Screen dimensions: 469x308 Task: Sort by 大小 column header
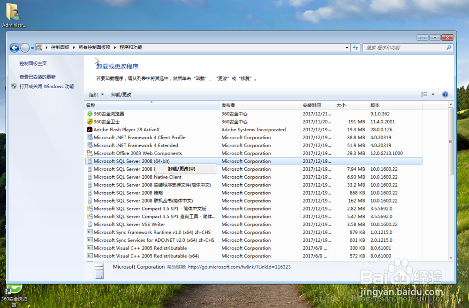point(351,105)
